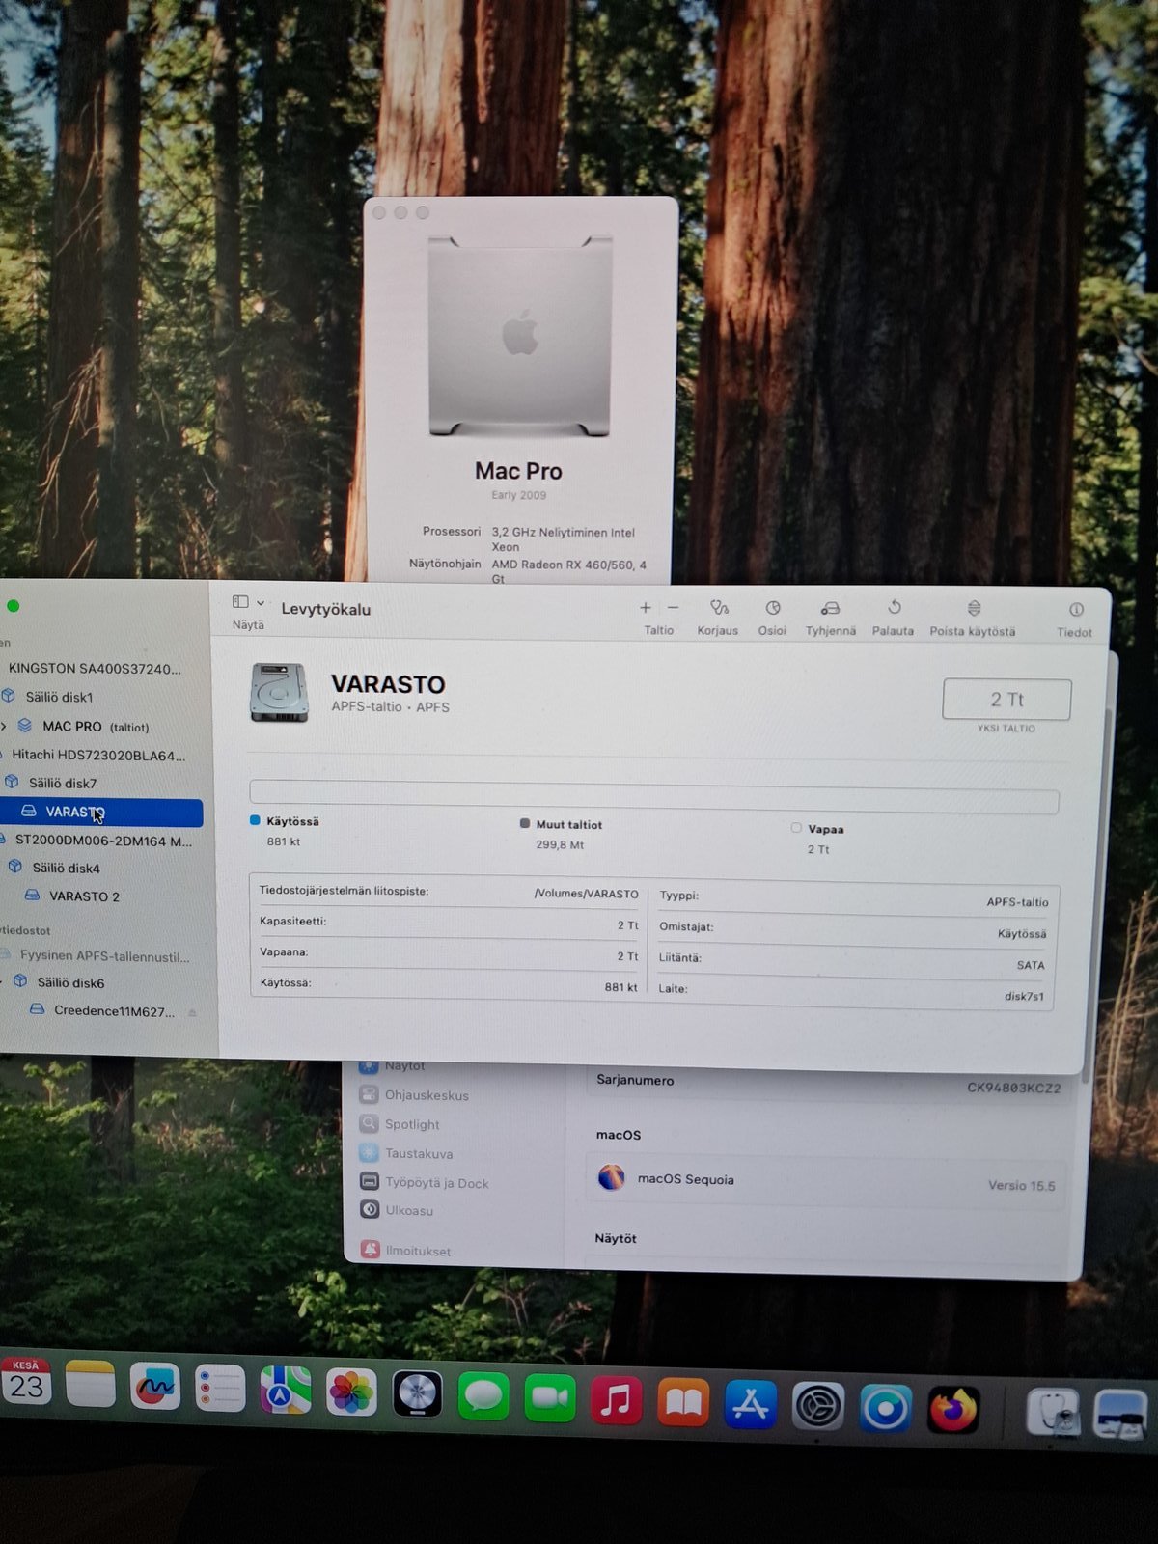1158x1544 pixels.
Task: Open Työpöytä ja Dock in System Settings
Action: pos(425,1182)
